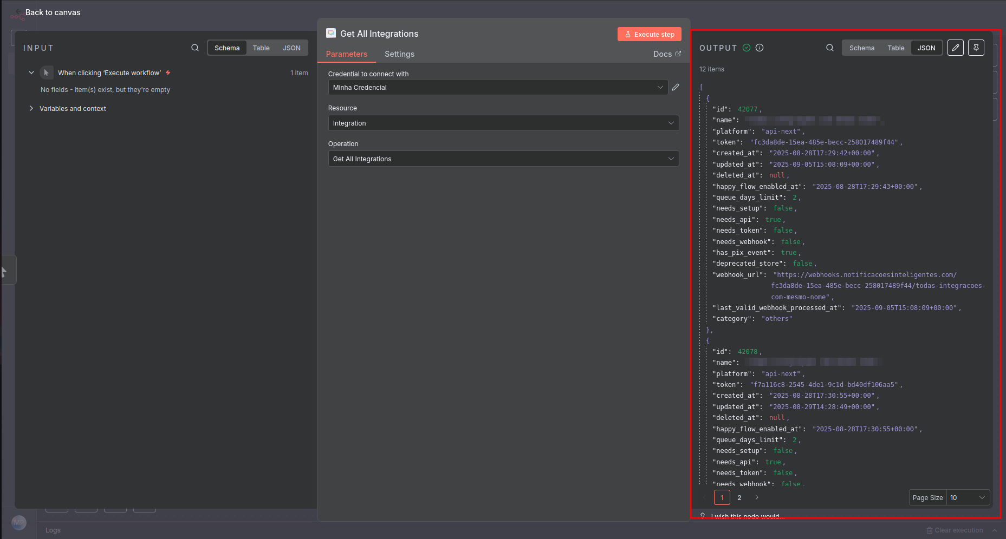Click the Execute step button
The width and height of the screenshot is (1006, 539).
pyautogui.click(x=650, y=34)
